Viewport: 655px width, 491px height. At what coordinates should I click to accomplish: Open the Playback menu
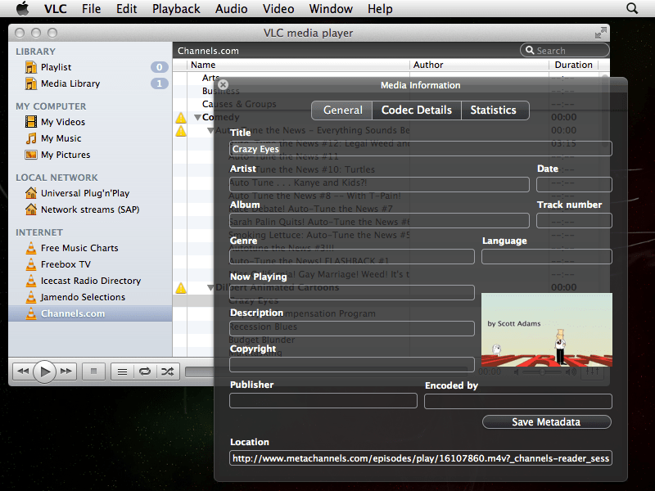176,9
